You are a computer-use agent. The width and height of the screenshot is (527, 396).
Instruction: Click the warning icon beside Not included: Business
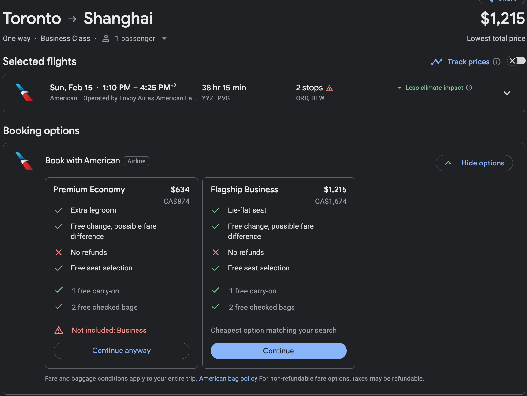tap(59, 331)
